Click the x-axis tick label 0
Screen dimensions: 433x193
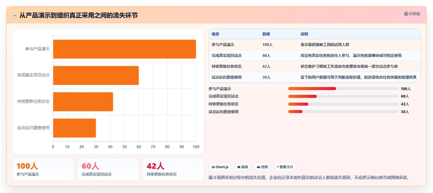click(x=53, y=147)
